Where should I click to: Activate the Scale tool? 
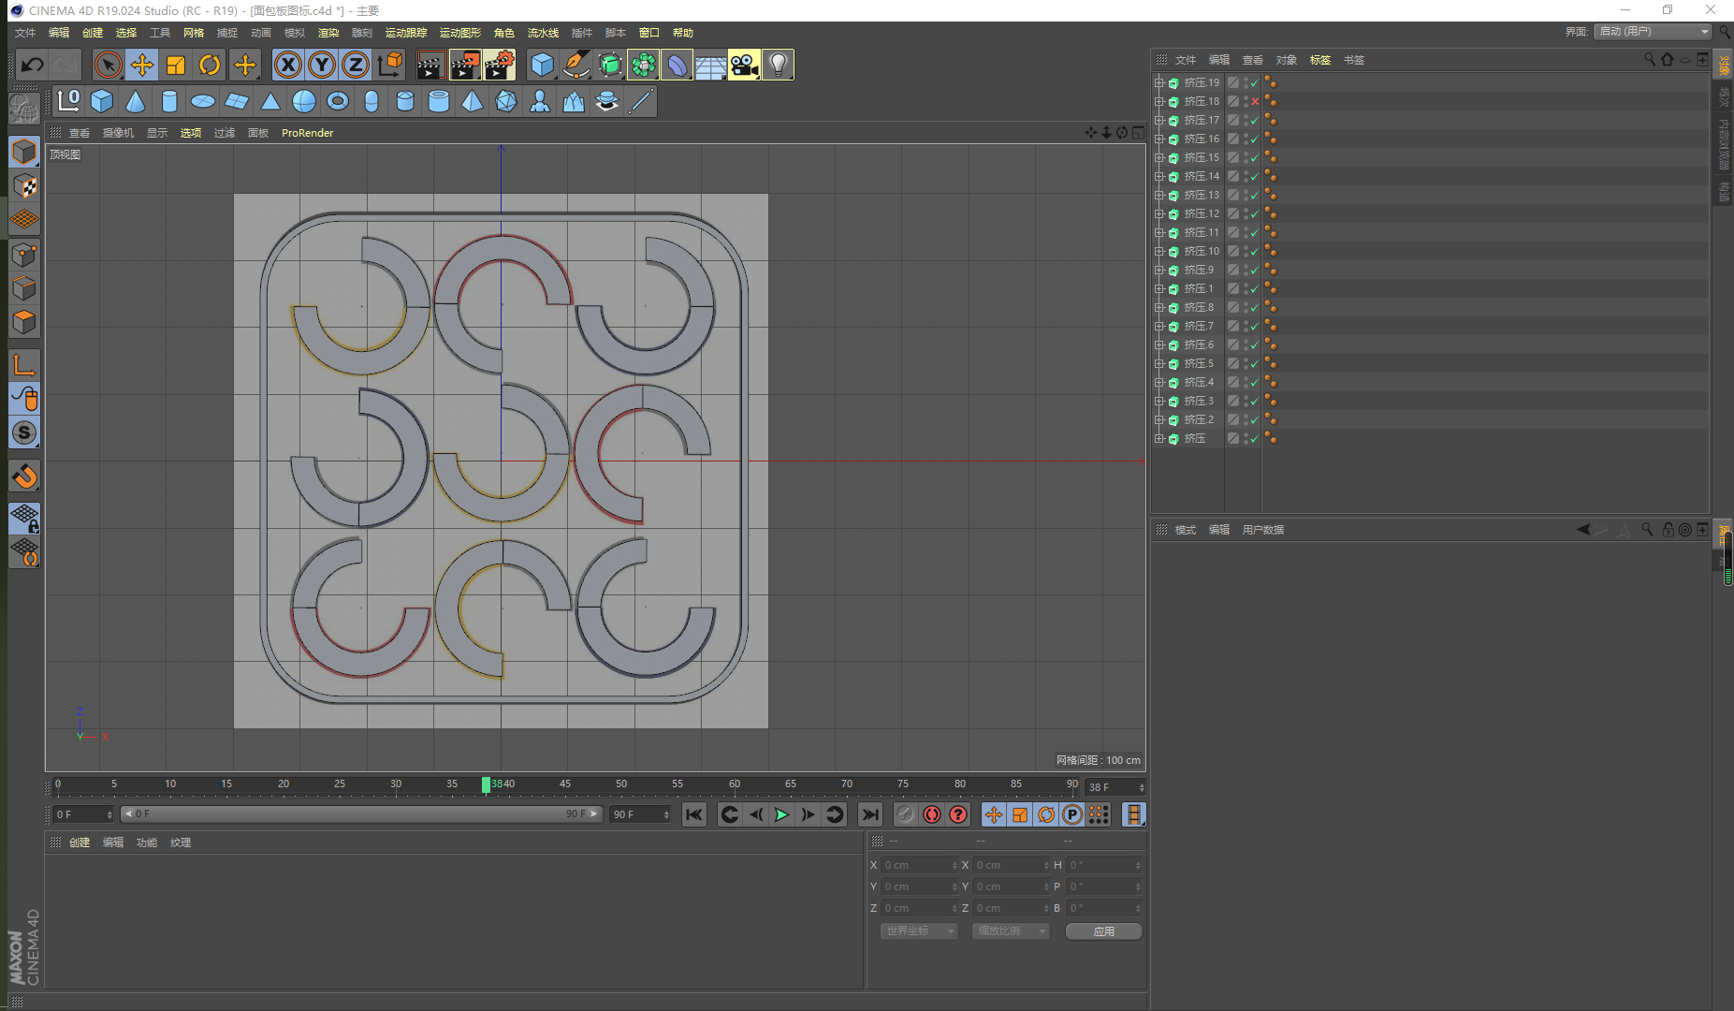tap(176, 65)
